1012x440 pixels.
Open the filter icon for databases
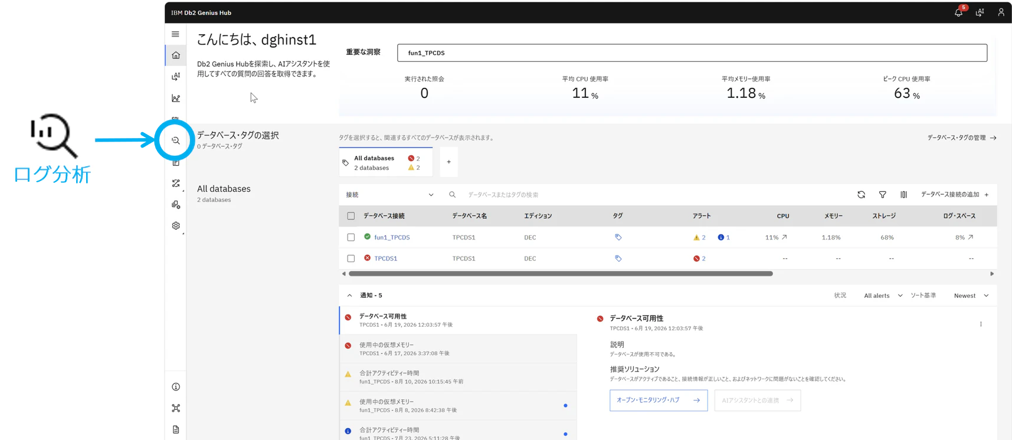pos(882,195)
